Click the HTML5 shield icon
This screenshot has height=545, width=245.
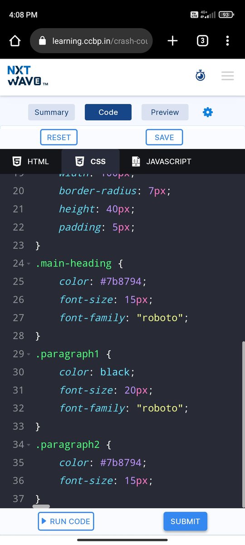pos(17,161)
